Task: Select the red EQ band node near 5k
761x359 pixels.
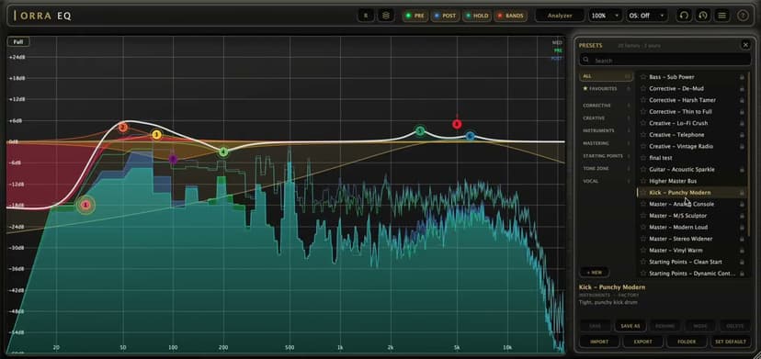Action: click(x=456, y=124)
